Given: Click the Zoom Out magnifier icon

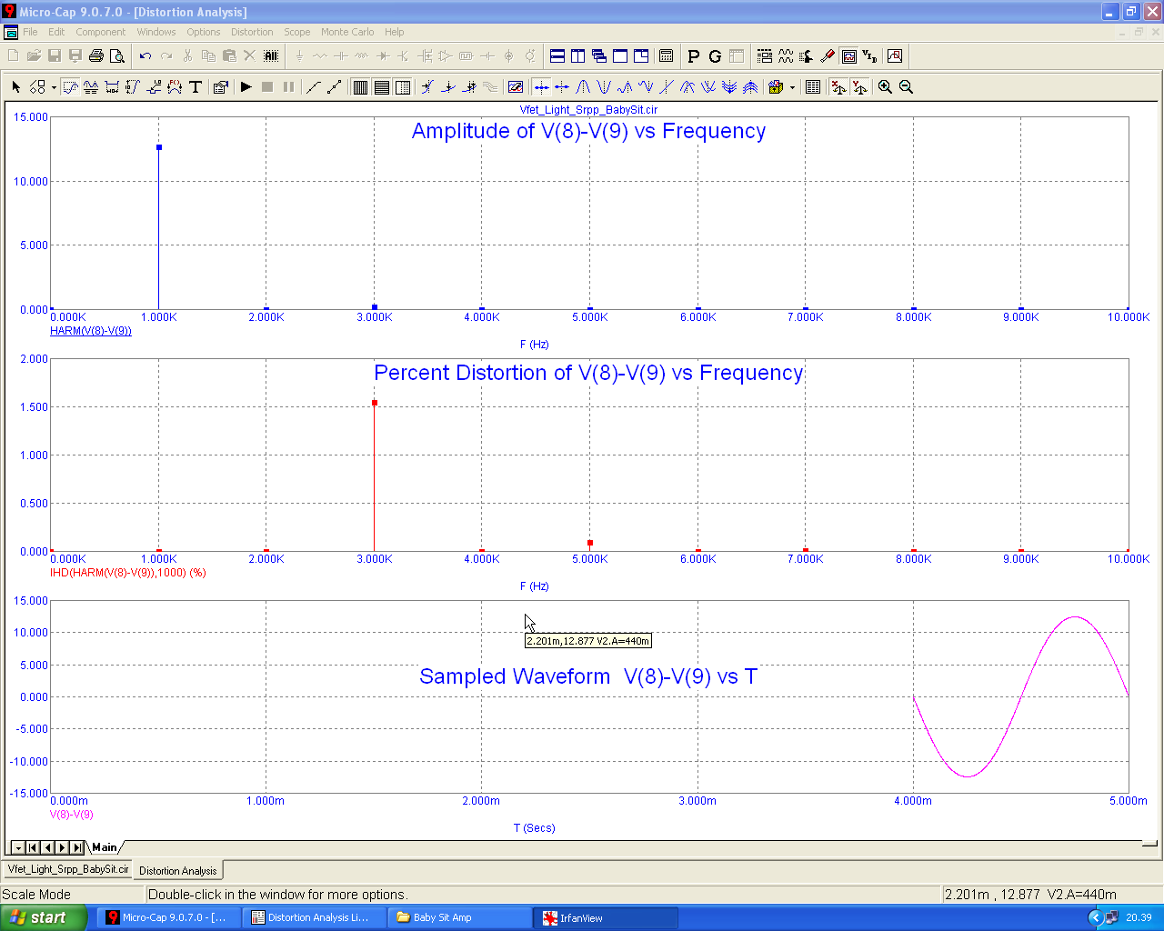Looking at the screenshot, I should tap(906, 87).
